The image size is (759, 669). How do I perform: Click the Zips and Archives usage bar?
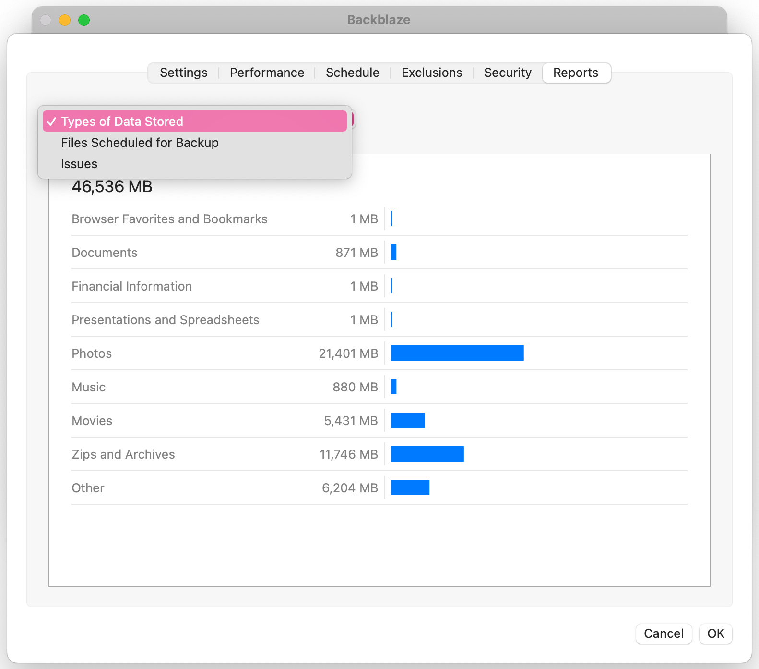coord(427,454)
